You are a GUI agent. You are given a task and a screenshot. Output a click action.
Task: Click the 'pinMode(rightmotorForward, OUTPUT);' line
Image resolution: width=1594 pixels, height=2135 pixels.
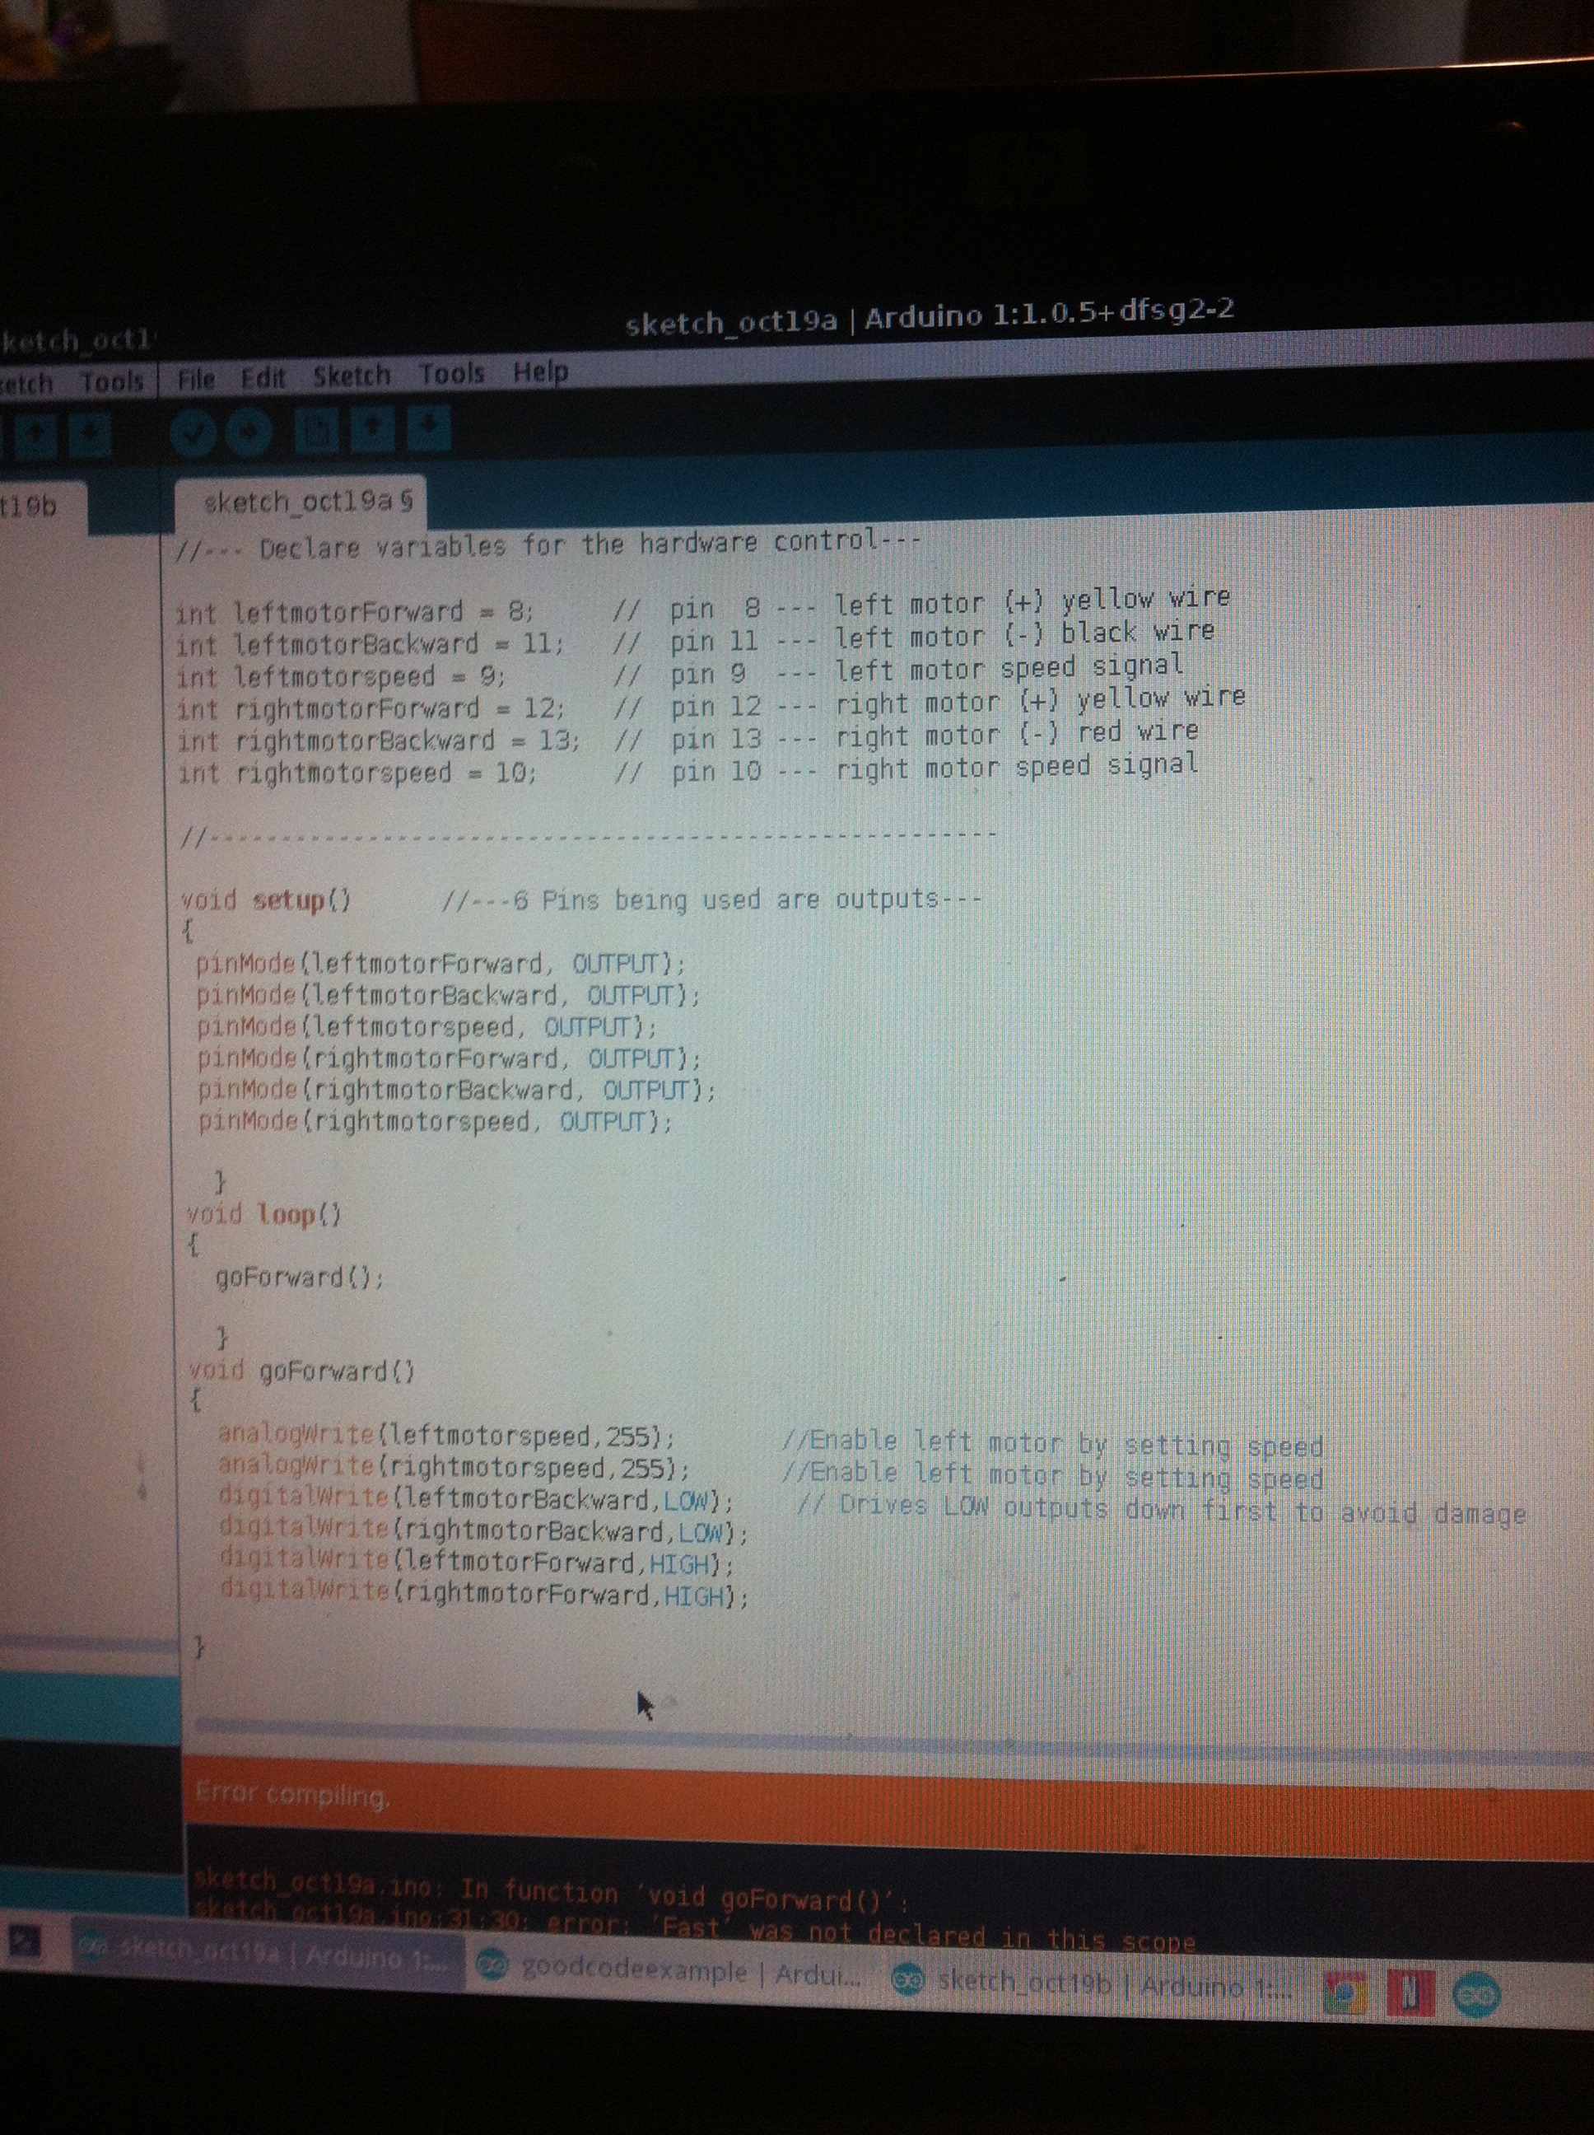[449, 1058]
